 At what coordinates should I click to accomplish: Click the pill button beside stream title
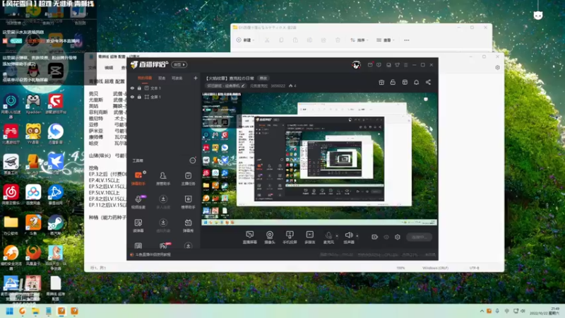click(x=263, y=78)
